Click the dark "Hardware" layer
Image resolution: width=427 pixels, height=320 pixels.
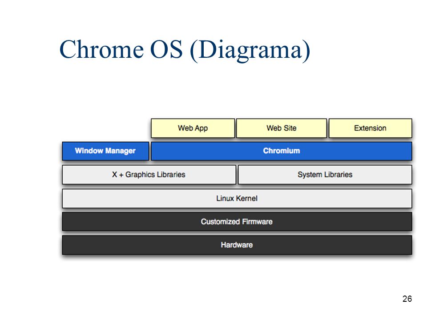tap(237, 245)
